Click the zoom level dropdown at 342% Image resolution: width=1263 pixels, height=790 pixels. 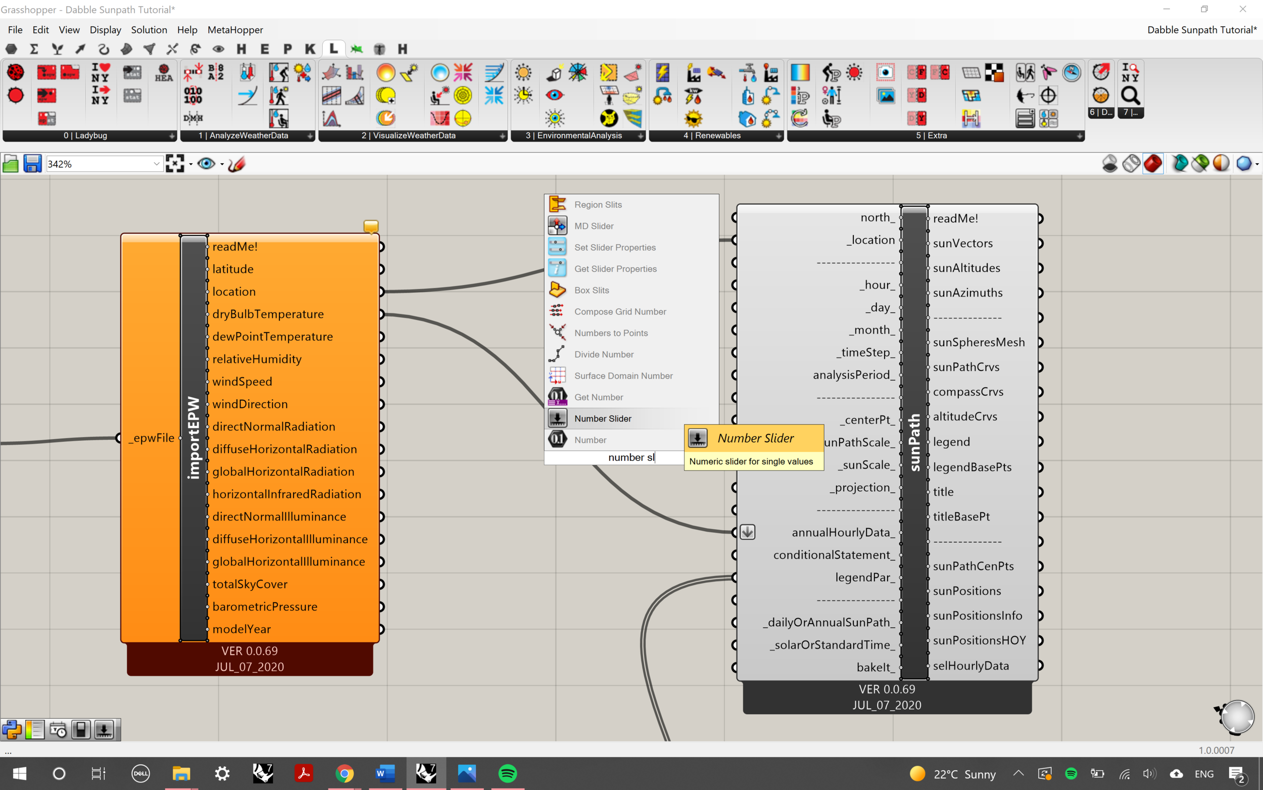pyautogui.click(x=104, y=163)
